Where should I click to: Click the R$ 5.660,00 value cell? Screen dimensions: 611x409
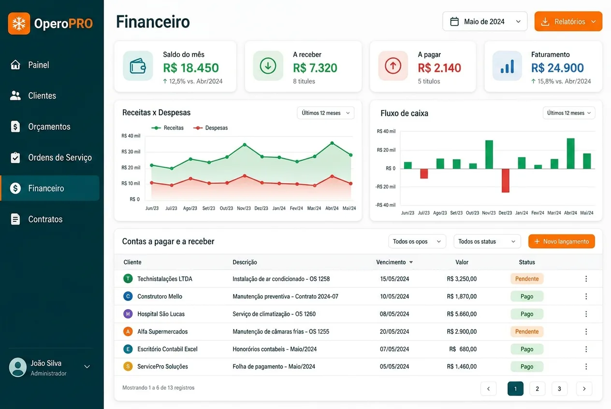[x=462, y=314]
